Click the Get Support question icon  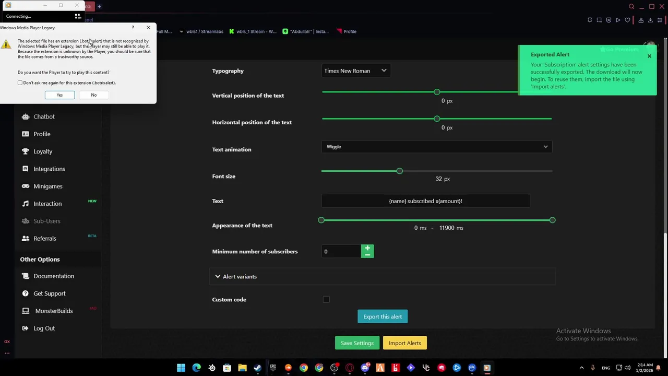click(x=25, y=293)
